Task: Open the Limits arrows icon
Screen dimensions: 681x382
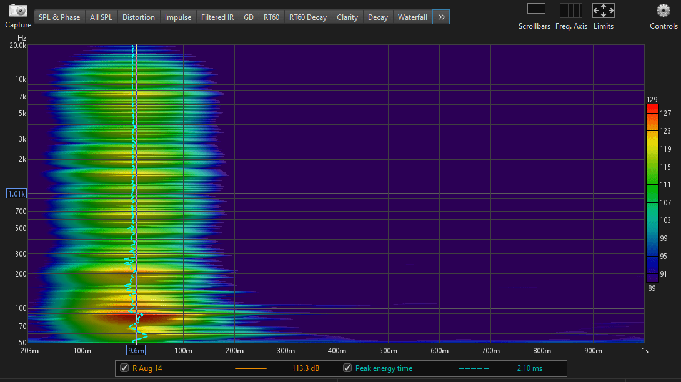Action: tap(604, 11)
